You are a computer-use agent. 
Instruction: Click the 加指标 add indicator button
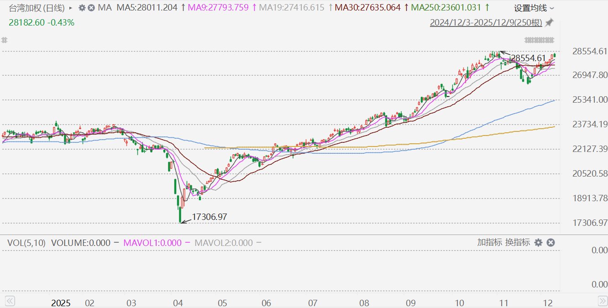coord(489,243)
